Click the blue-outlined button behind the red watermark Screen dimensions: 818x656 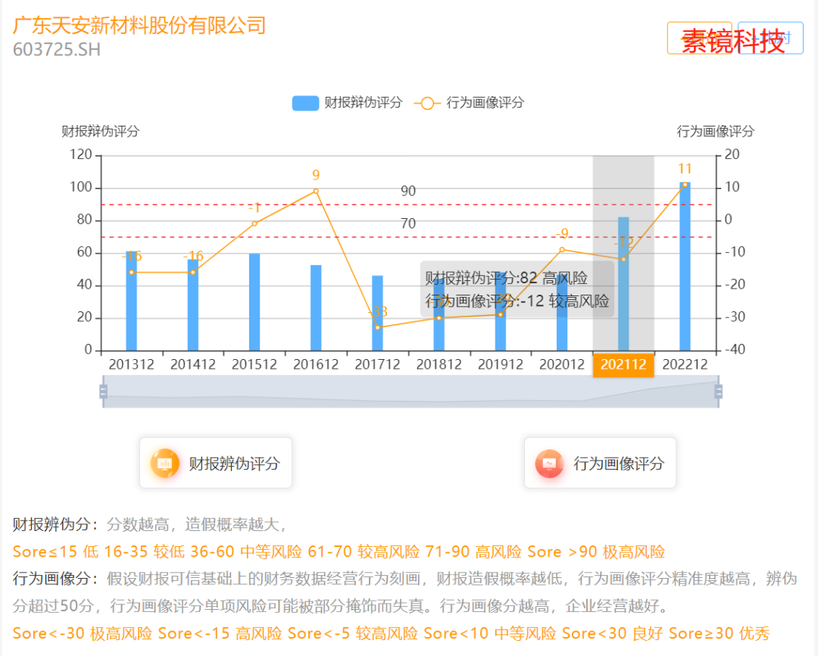(770, 38)
